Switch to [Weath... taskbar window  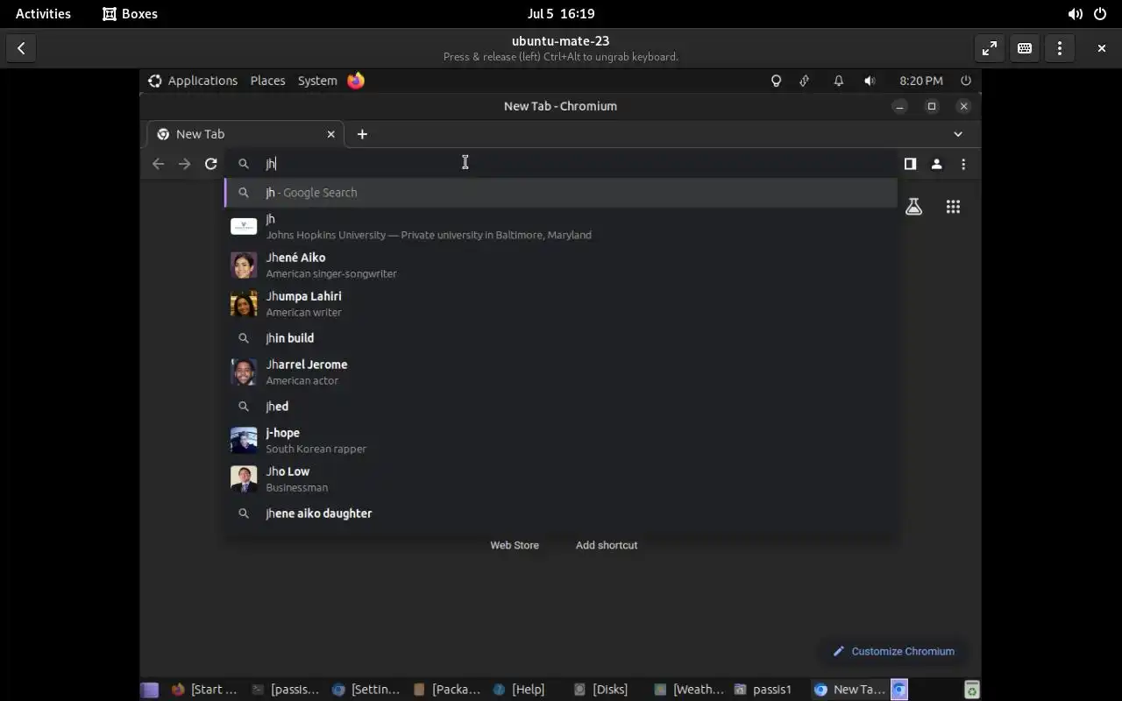point(688,690)
